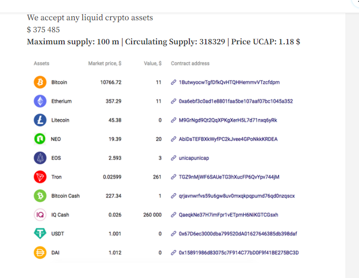Click the NEO market price 19.39
This screenshot has height=278, width=359.
point(115,139)
